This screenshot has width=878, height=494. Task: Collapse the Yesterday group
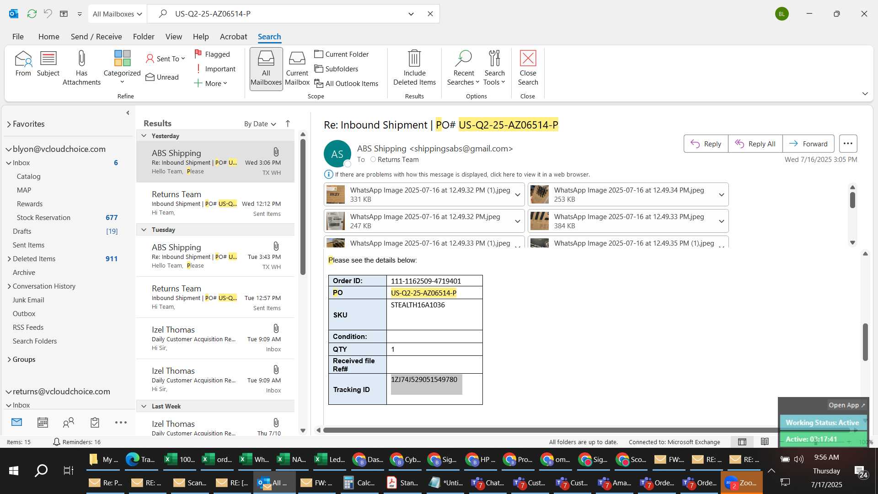[x=144, y=136]
